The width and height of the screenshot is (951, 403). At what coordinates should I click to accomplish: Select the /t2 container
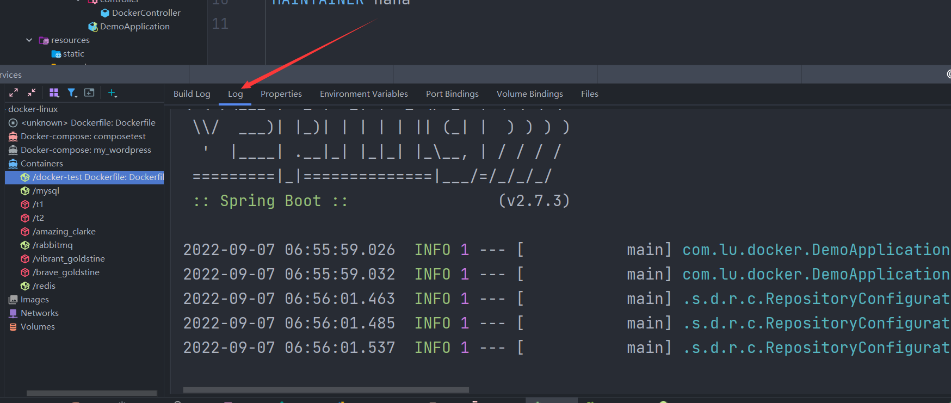point(38,218)
